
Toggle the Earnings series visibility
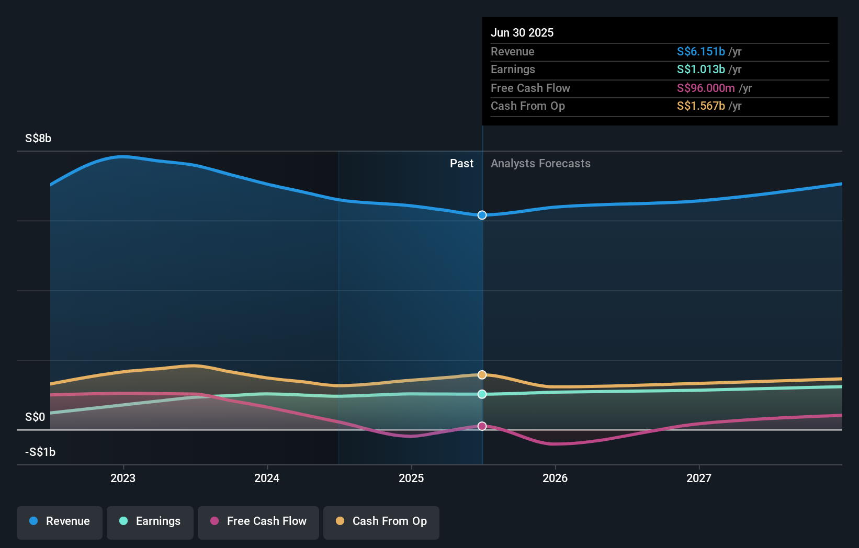pos(150,521)
